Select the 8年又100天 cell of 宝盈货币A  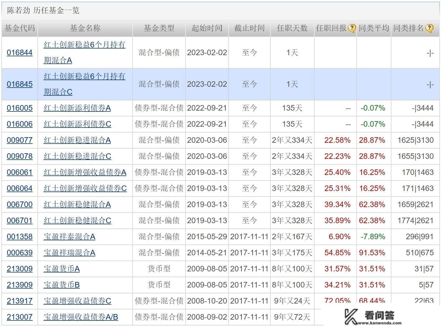292,269
